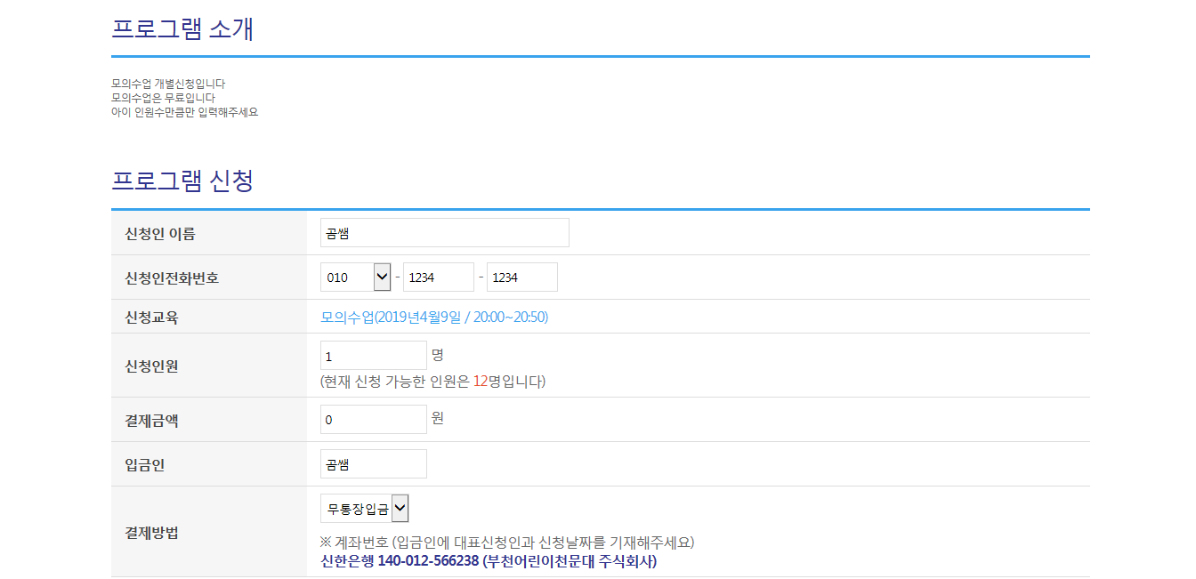Click the 모의수업은 무료입니다 description line

pyautogui.click(x=163, y=98)
